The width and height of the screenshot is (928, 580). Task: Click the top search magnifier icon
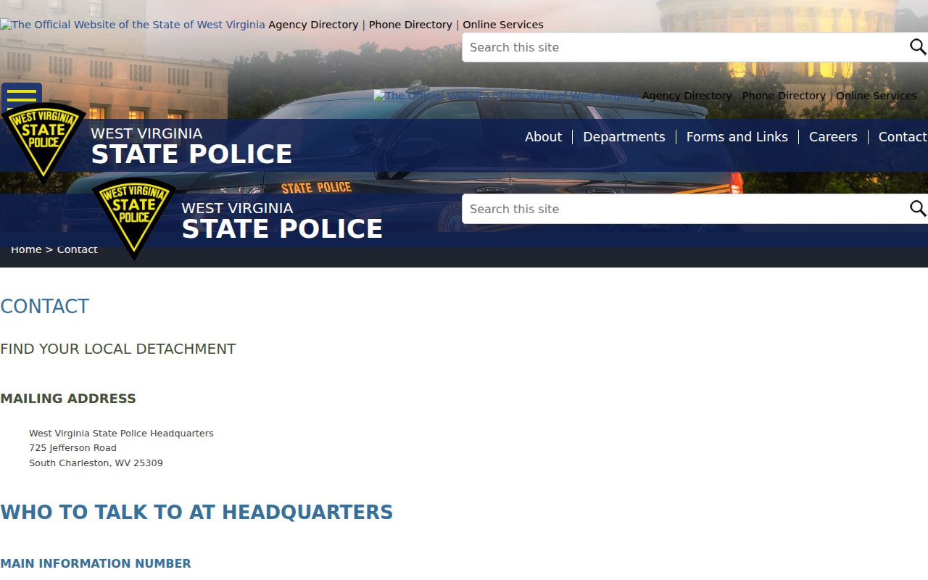click(x=917, y=47)
